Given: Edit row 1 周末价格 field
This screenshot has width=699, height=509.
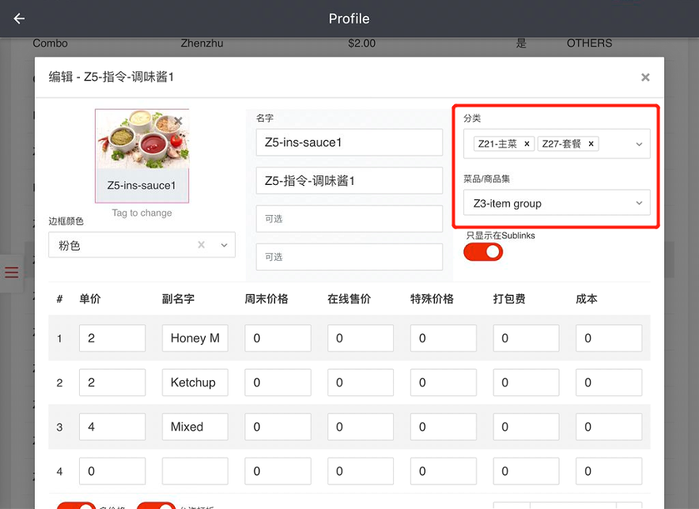Looking at the screenshot, I should coord(278,337).
